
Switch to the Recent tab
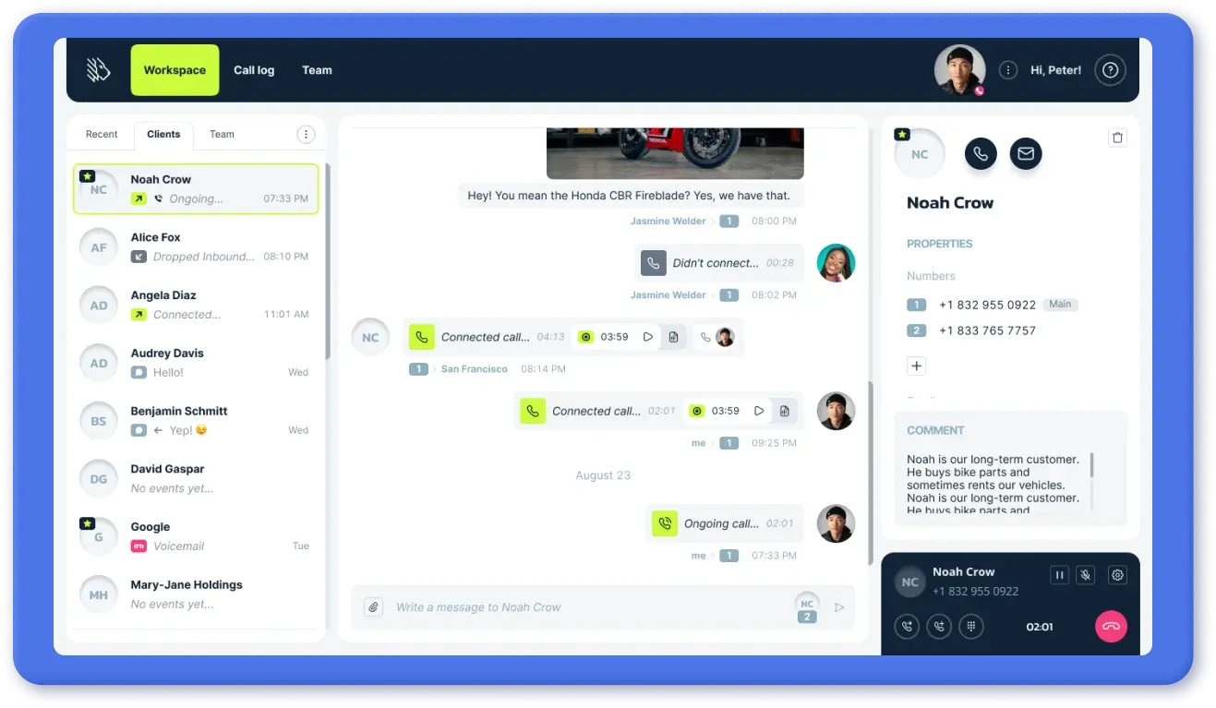102,135
